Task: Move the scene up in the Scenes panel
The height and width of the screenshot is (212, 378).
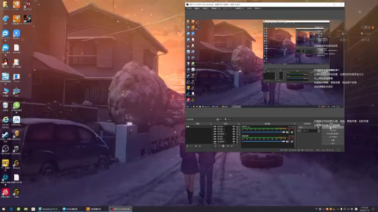Action: (196, 146)
